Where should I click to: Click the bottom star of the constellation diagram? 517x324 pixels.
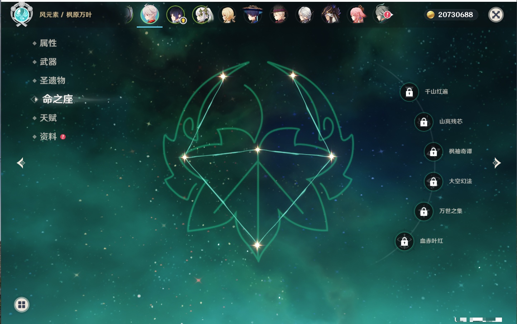(x=257, y=245)
